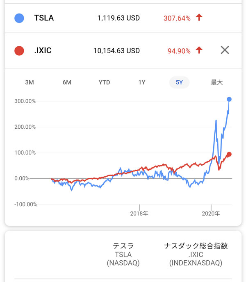Click the red up arrow beside TSLA
The width and height of the screenshot is (246, 282).
click(x=199, y=18)
